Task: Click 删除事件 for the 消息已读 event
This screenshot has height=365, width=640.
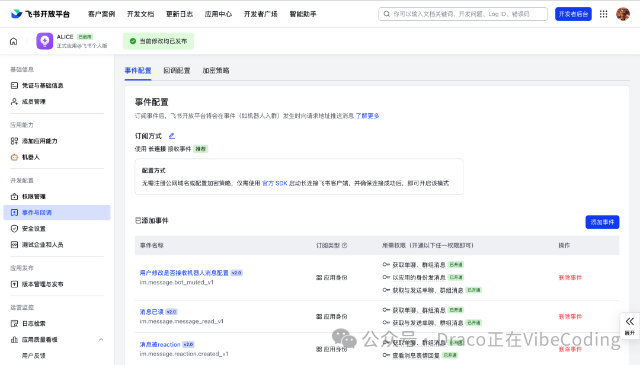Action: (570, 316)
